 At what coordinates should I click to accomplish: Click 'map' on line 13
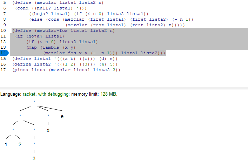tap(32, 47)
